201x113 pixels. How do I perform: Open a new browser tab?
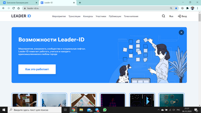[80, 3]
